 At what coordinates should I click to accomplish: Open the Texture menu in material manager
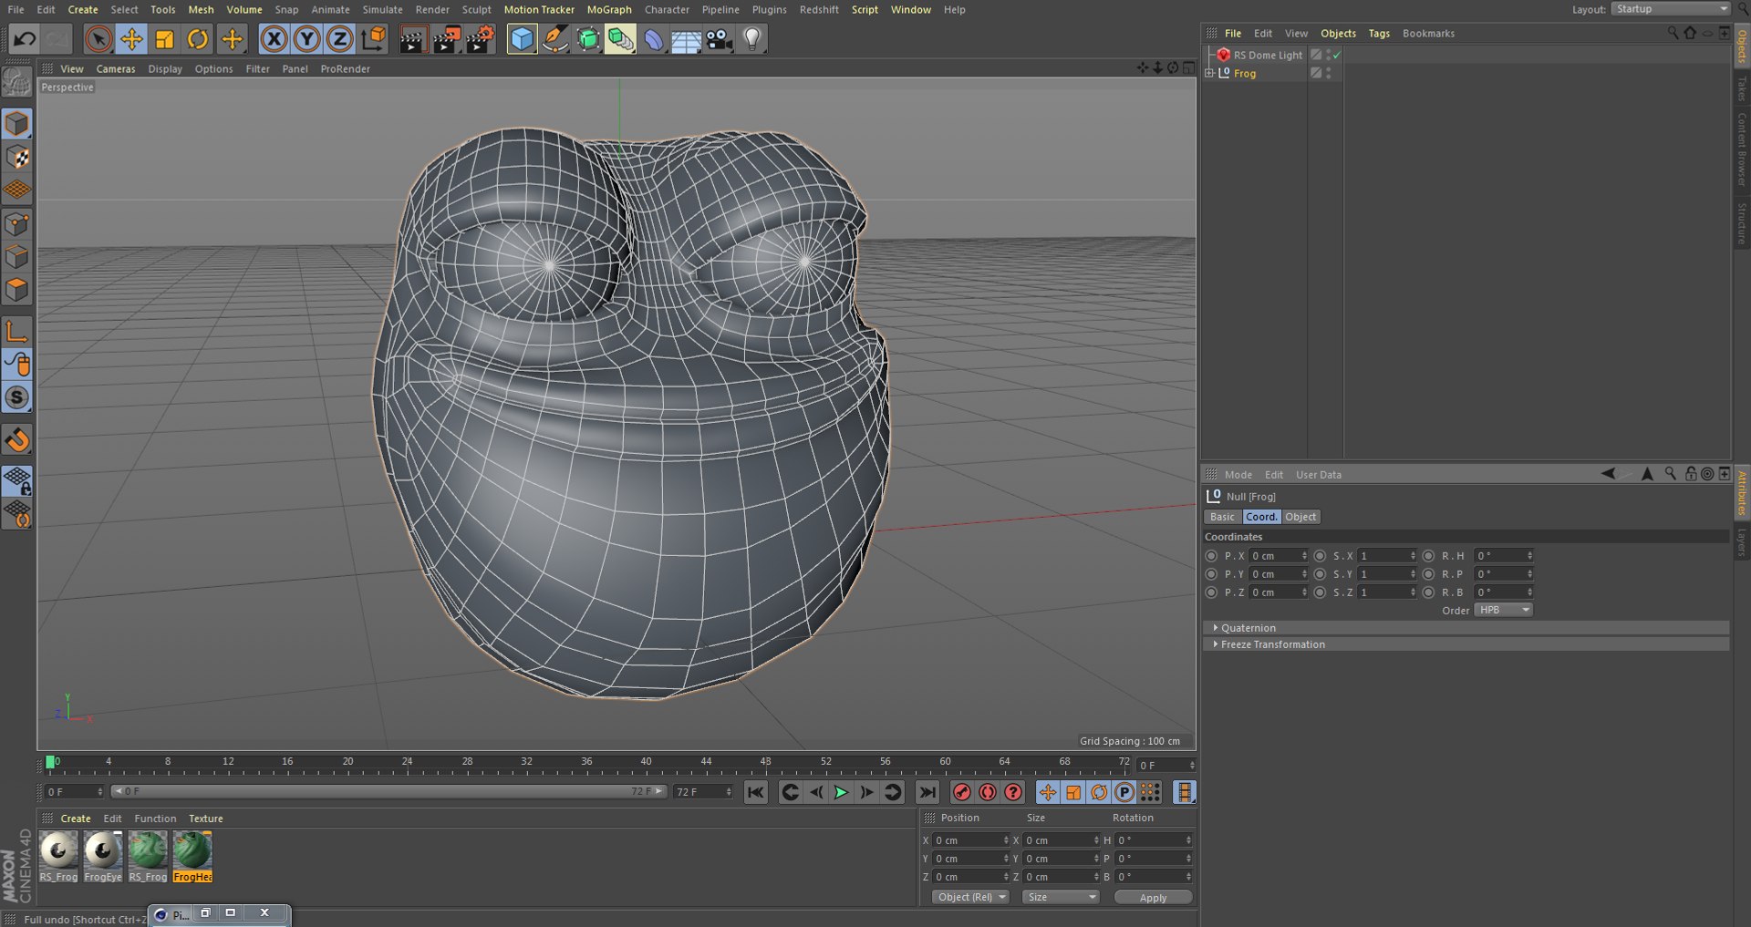click(205, 819)
